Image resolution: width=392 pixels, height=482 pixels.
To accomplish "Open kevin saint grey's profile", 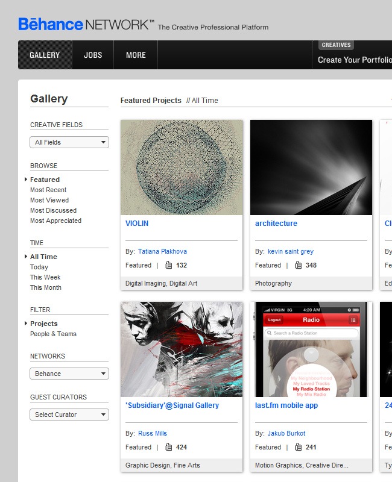I will point(291,251).
